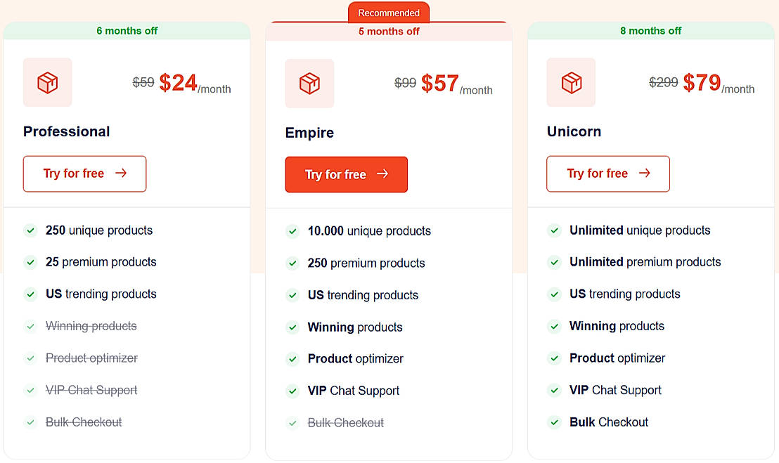This screenshot has height=463, width=779.
Task: Click the Unicorn plan box icon
Action: [x=571, y=83]
